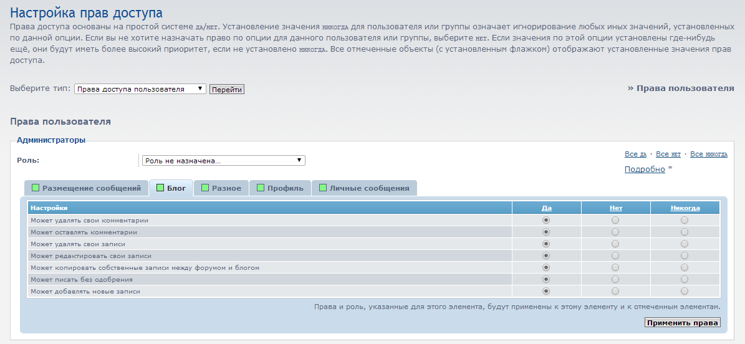
Task: Set 'Может удалять свои комментарии' to Нет
Action: [x=615, y=220]
